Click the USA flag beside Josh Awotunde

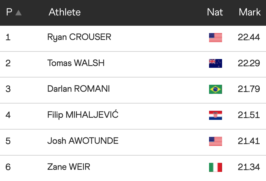pos(215,141)
